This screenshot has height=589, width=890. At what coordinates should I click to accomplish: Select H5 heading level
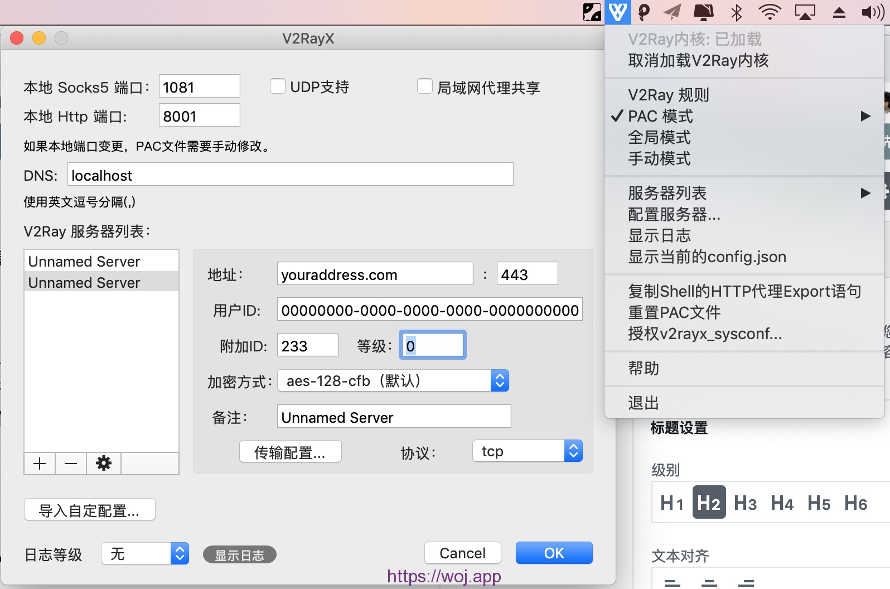pyautogui.click(x=819, y=503)
